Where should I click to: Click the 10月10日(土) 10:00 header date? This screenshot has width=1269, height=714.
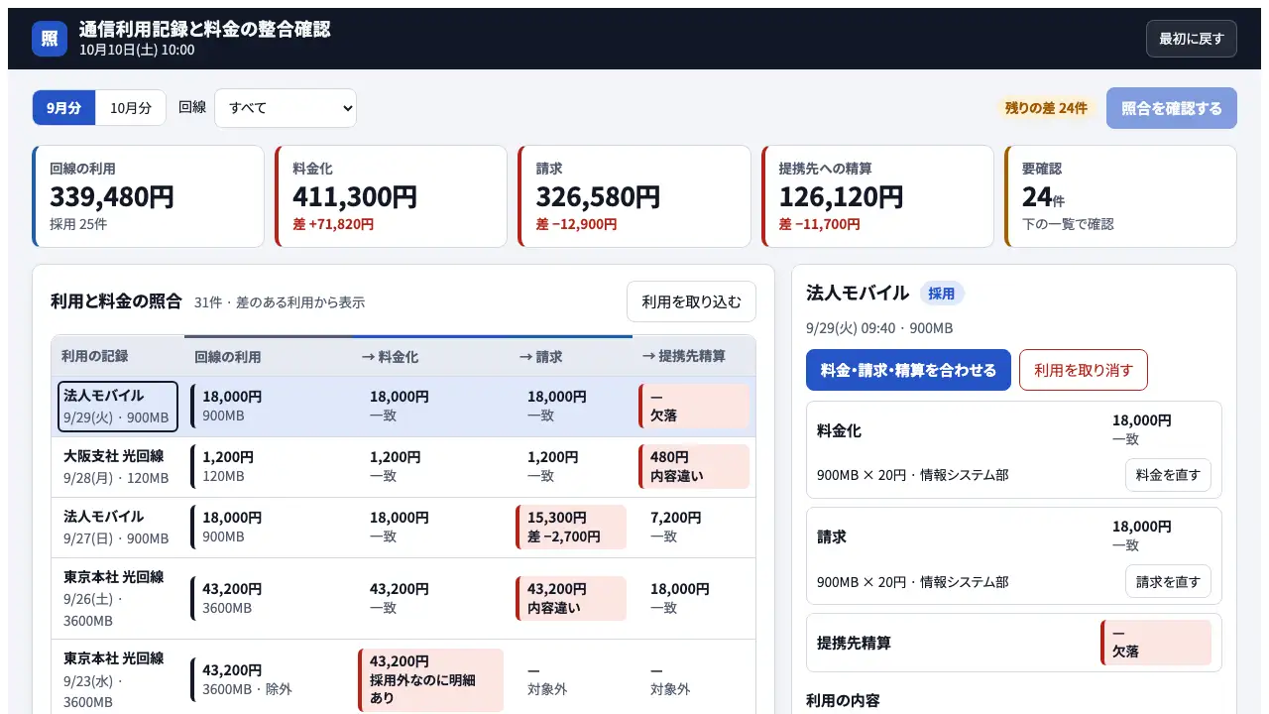[137, 50]
